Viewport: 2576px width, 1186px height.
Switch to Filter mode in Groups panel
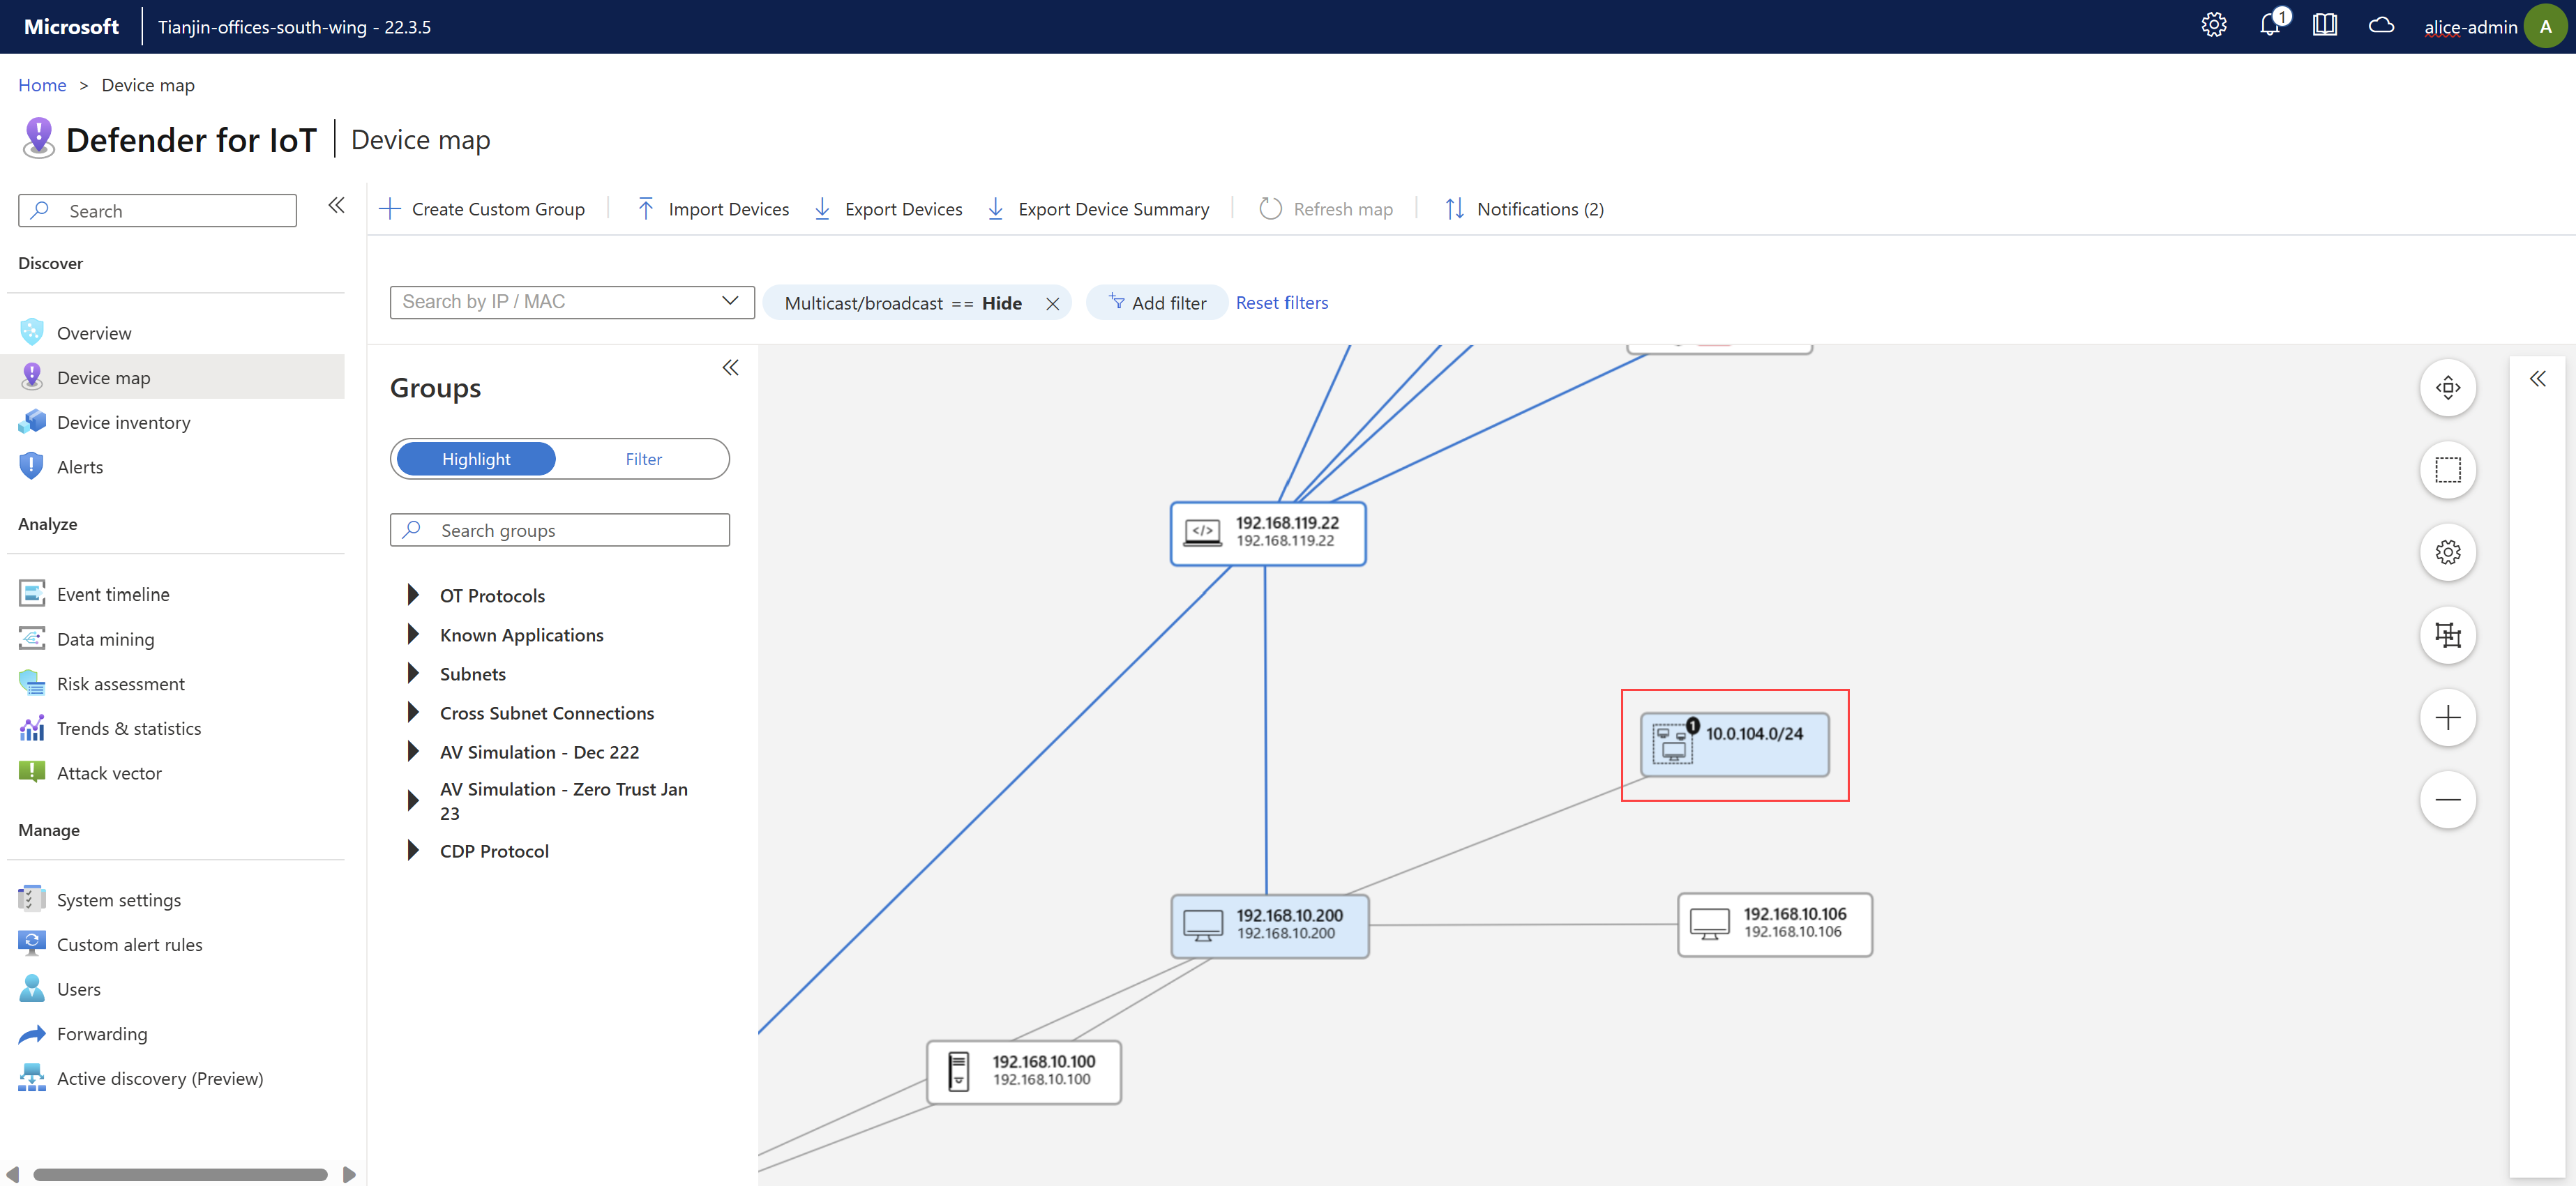642,458
